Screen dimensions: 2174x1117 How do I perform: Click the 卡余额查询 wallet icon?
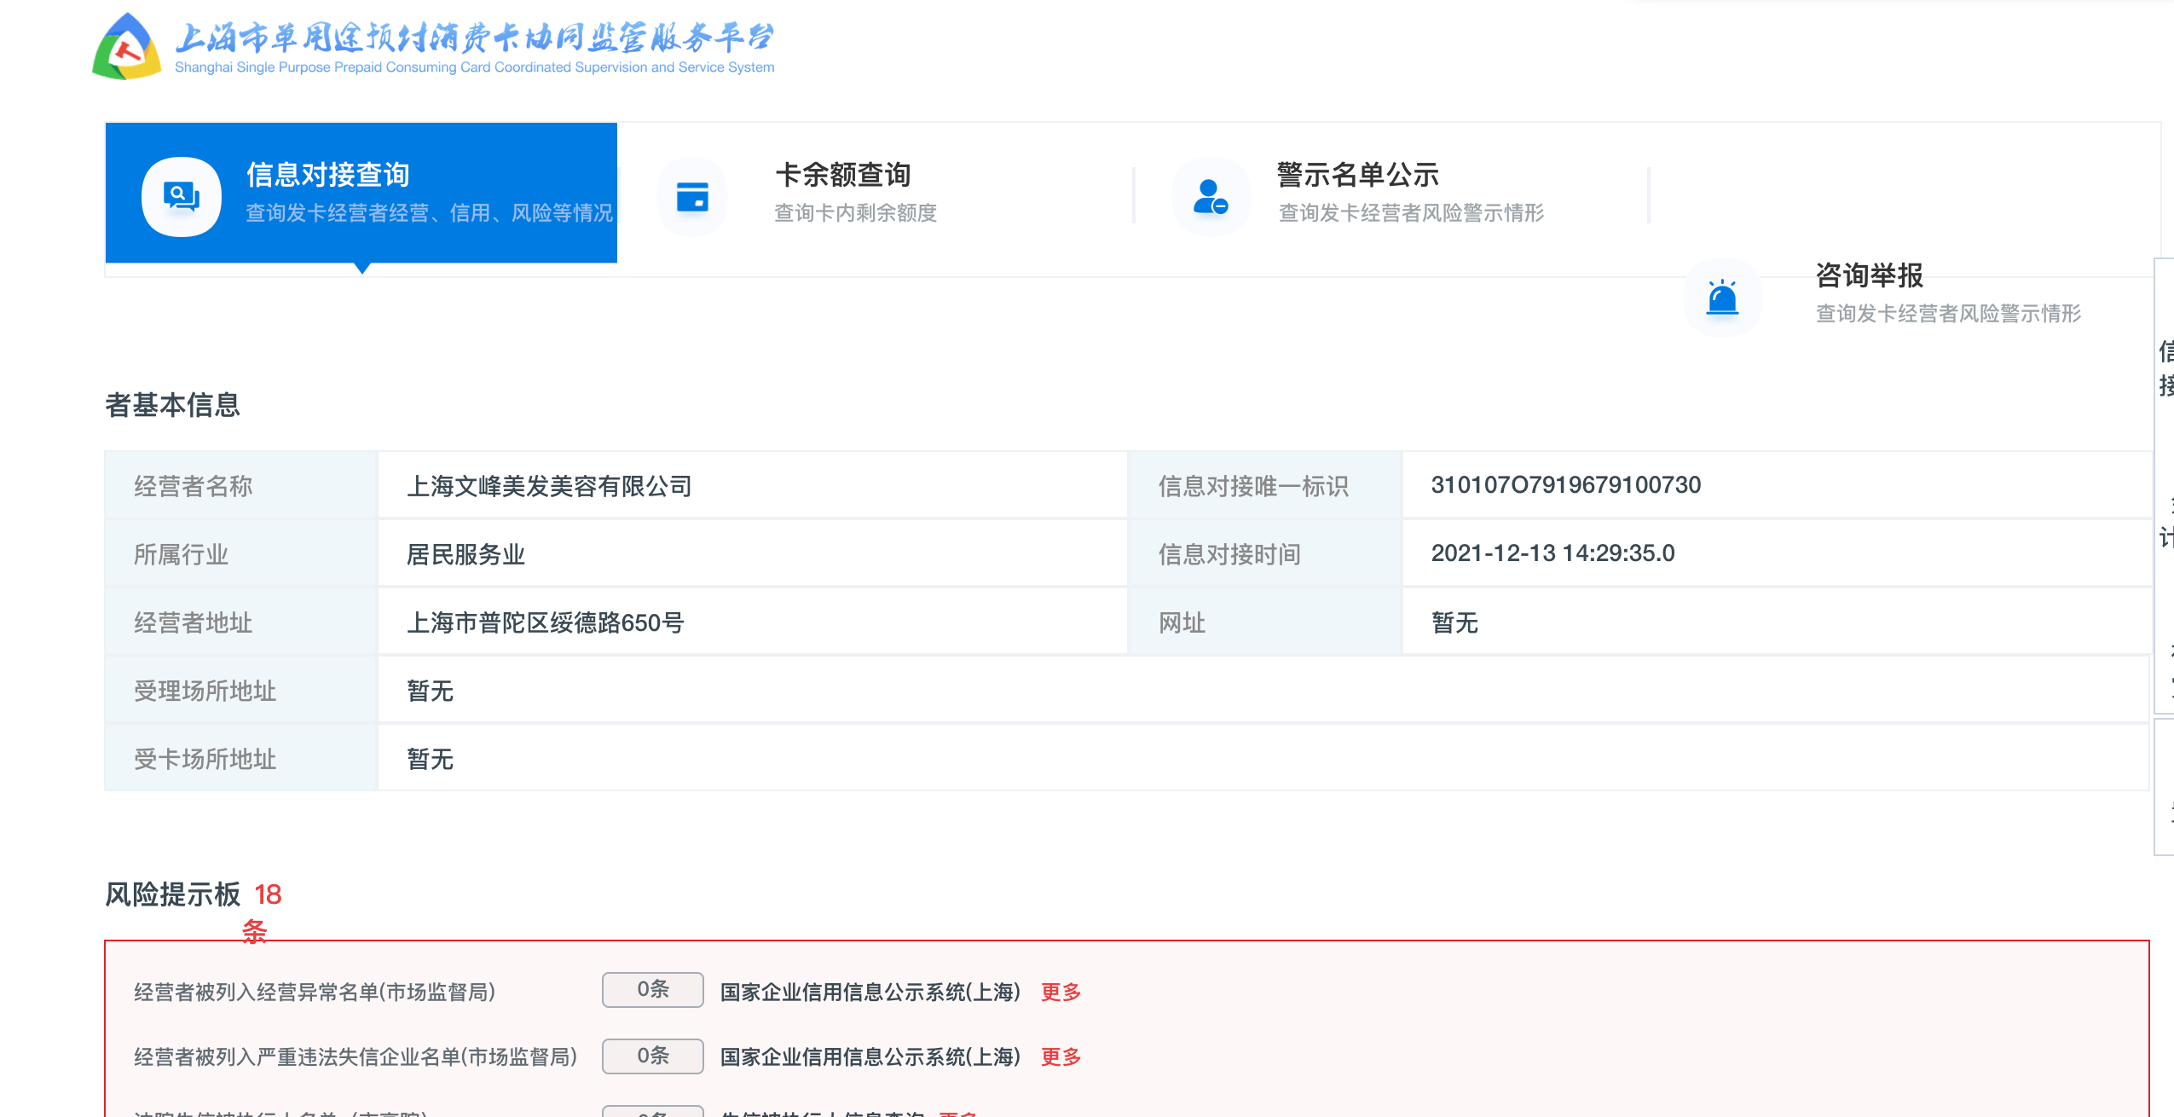(x=692, y=196)
